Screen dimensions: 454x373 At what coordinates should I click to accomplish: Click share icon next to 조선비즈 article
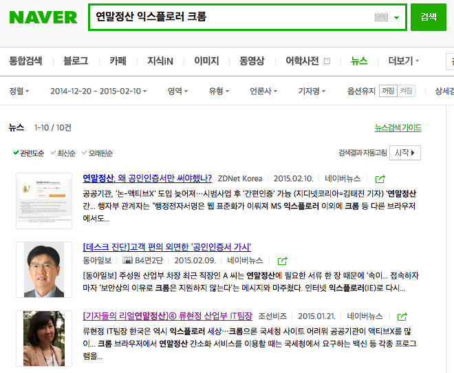(x=402, y=317)
